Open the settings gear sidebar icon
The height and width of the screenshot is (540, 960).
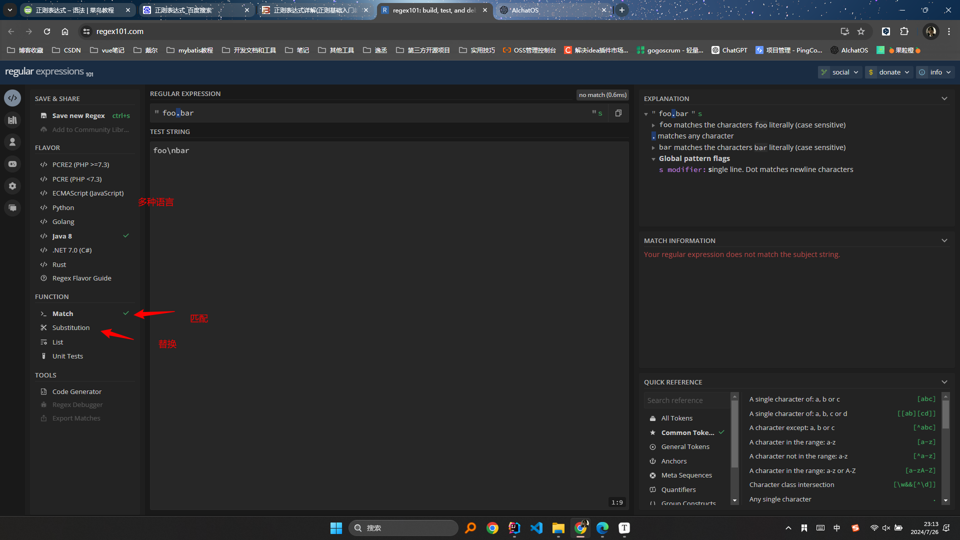12,186
